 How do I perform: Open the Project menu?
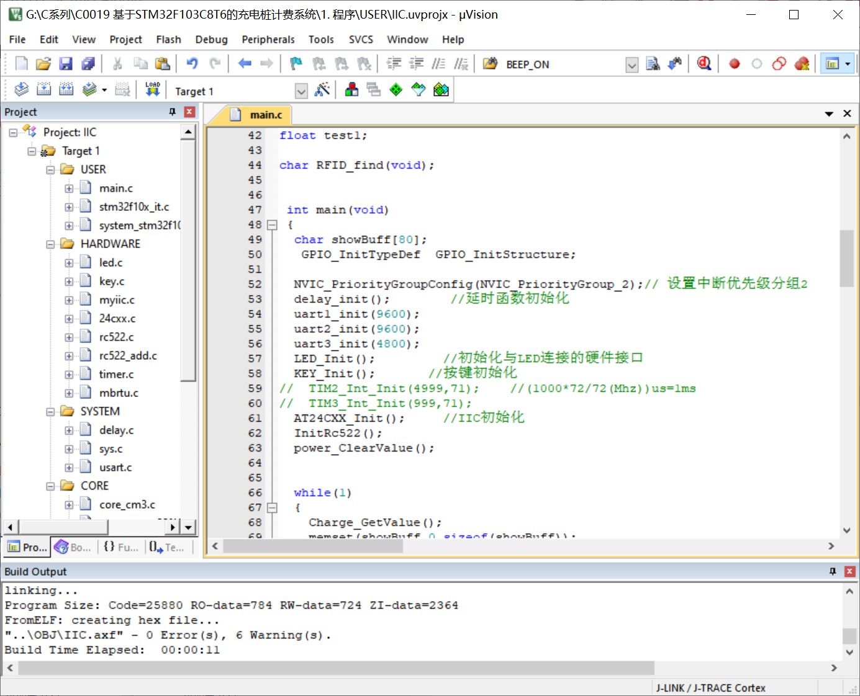pos(125,39)
